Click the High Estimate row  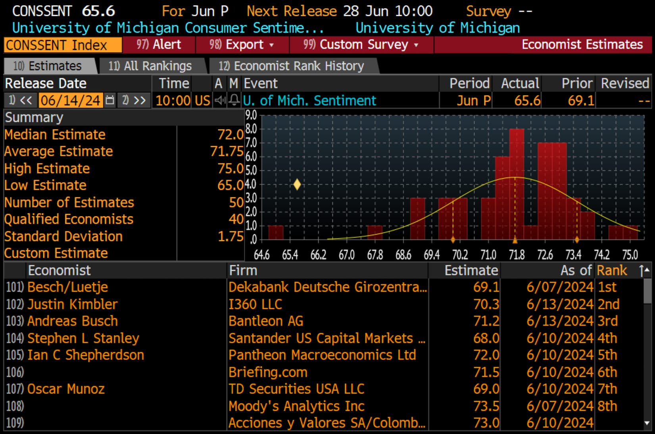[x=124, y=168]
